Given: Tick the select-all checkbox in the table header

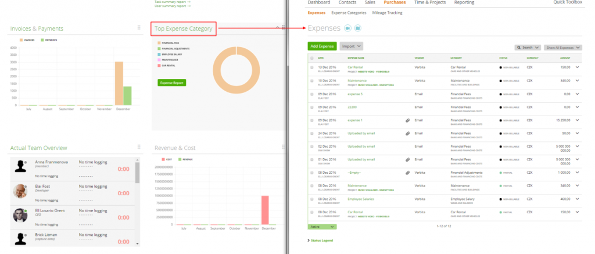Looking at the screenshot, I should click(312, 58).
